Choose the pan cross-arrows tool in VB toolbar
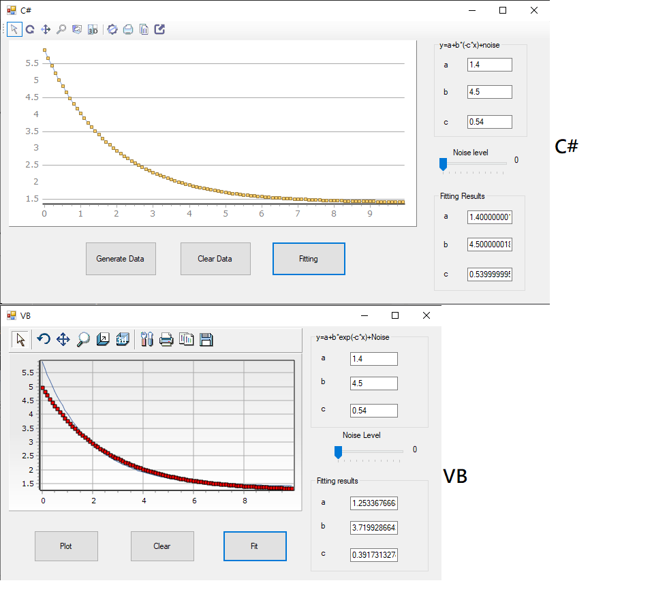This screenshot has height=598, width=652. (x=63, y=339)
